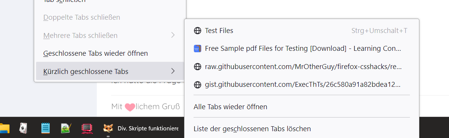Screen dimensions: 449x138
Task: Click the red computer chip taskbar icon
Action: click(86, 129)
